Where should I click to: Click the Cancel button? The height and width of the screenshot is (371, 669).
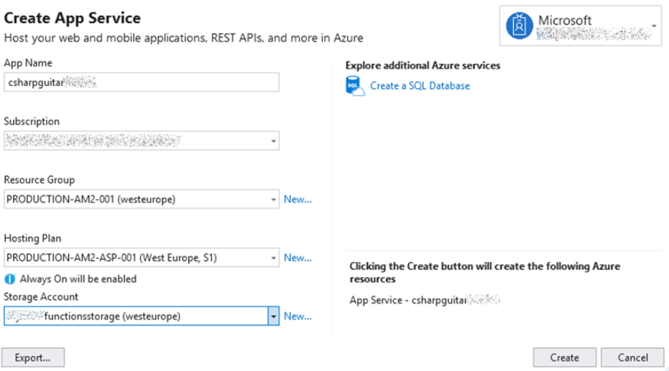(633, 357)
